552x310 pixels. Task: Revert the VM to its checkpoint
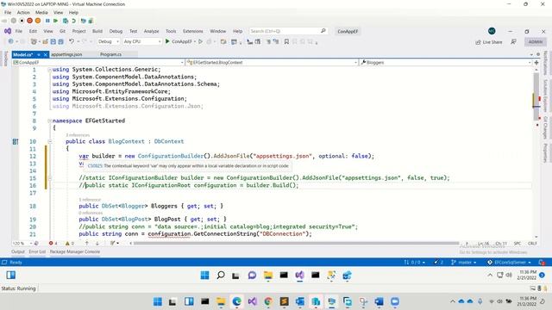pos(73,21)
